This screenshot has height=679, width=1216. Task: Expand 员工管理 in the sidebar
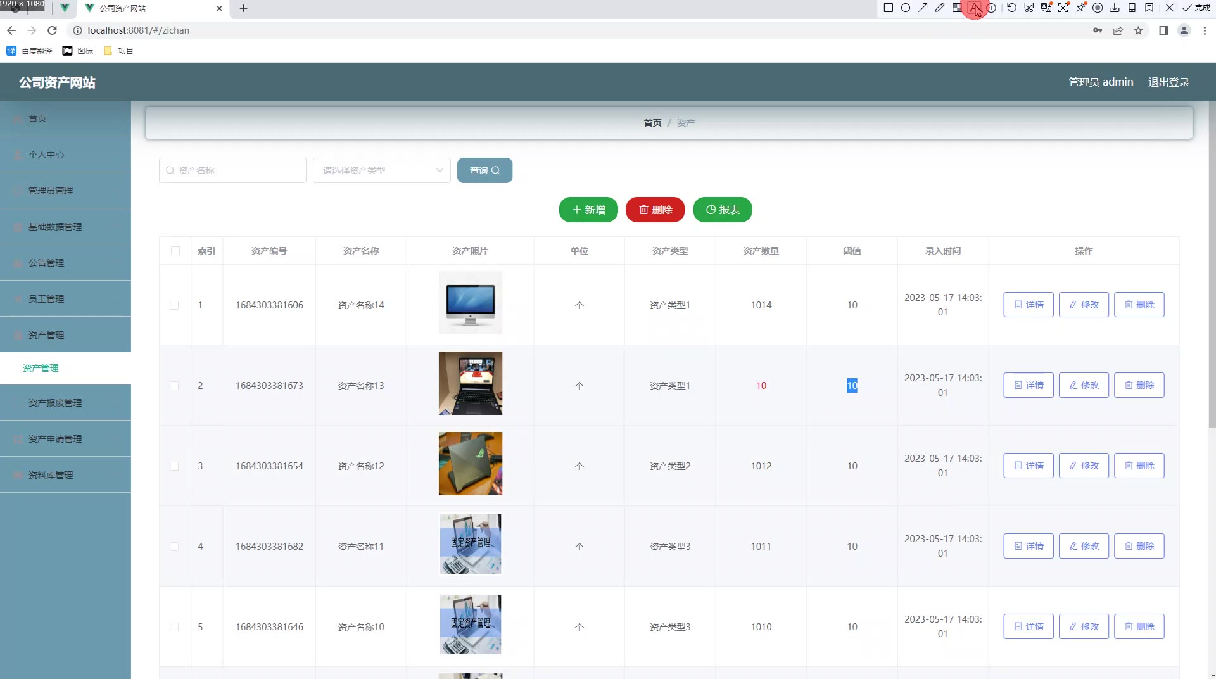65,299
